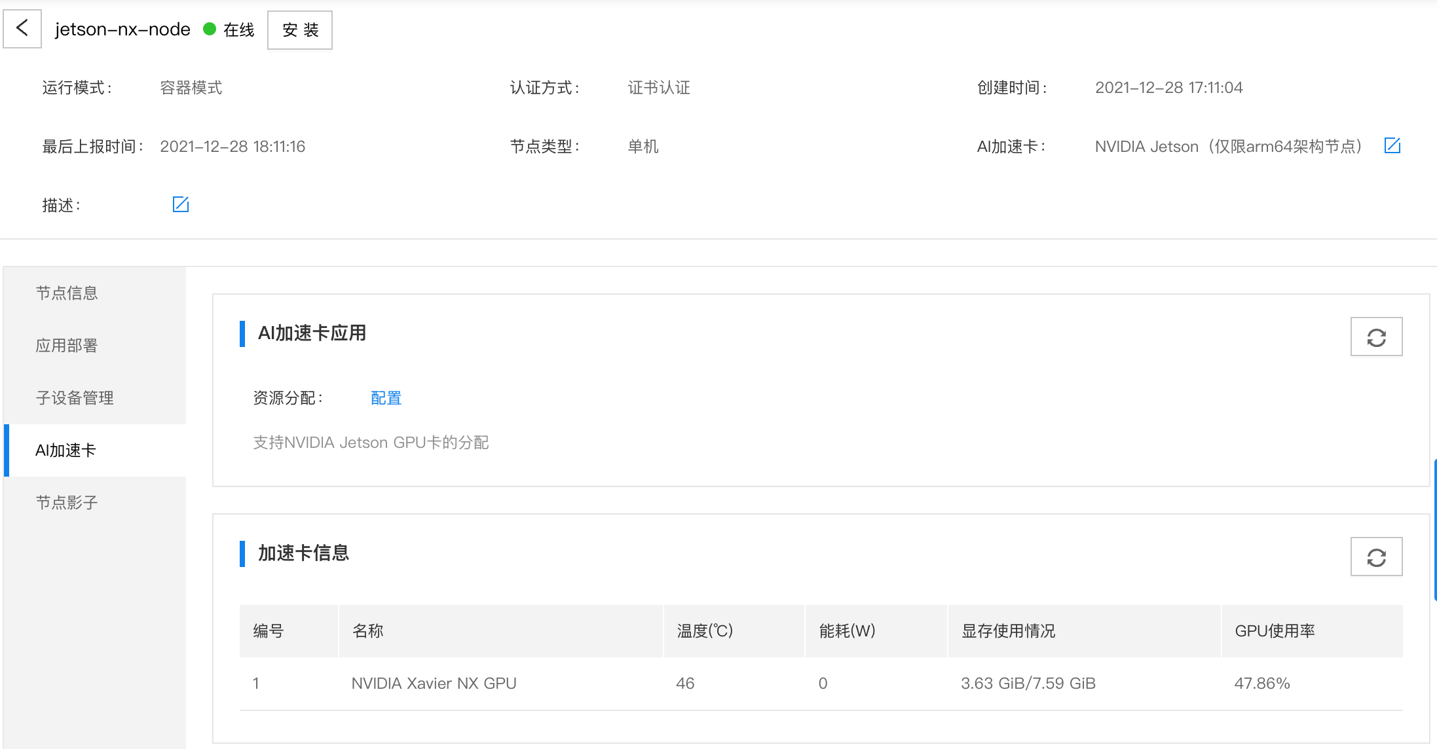
Task: Click the 资源分配 label
Action: coord(287,398)
